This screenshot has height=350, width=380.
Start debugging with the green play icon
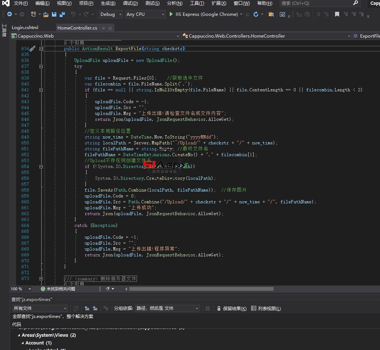(171, 14)
